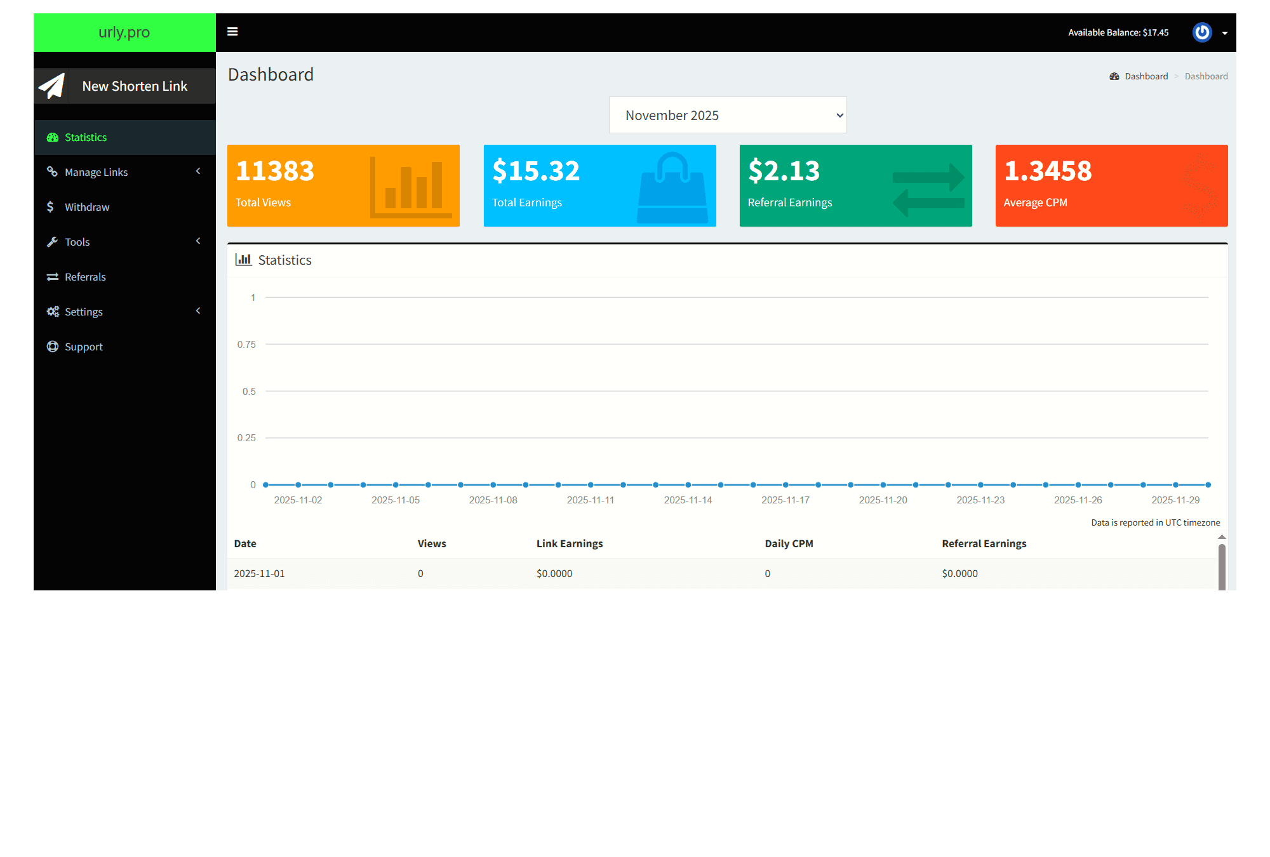Expand the Manage Links submenu chevron
The width and height of the screenshot is (1270, 857).
pyautogui.click(x=197, y=171)
